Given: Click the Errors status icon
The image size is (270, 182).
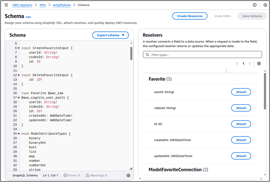Looking at the screenshot, I should [x=65, y=176].
